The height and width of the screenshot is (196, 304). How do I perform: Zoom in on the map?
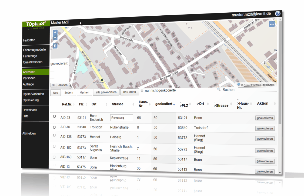[x=55, y=32]
